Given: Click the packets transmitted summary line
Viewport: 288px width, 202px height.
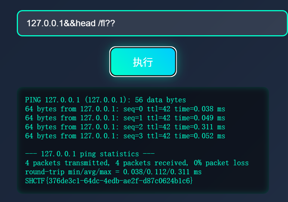Looking at the screenshot, I should click(x=137, y=163).
